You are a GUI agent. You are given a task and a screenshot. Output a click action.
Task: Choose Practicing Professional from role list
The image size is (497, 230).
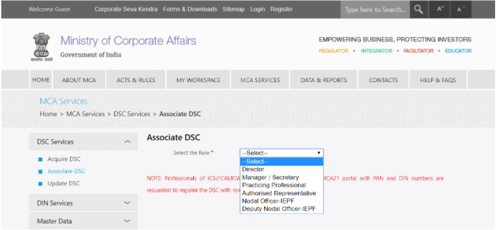(x=282, y=185)
